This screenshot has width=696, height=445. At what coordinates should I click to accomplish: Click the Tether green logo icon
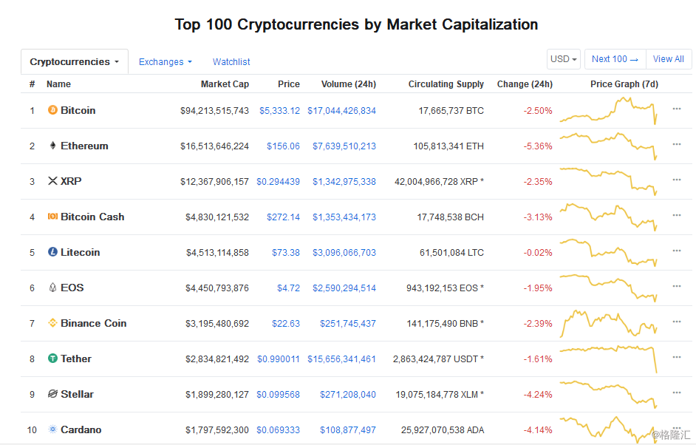(x=52, y=359)
